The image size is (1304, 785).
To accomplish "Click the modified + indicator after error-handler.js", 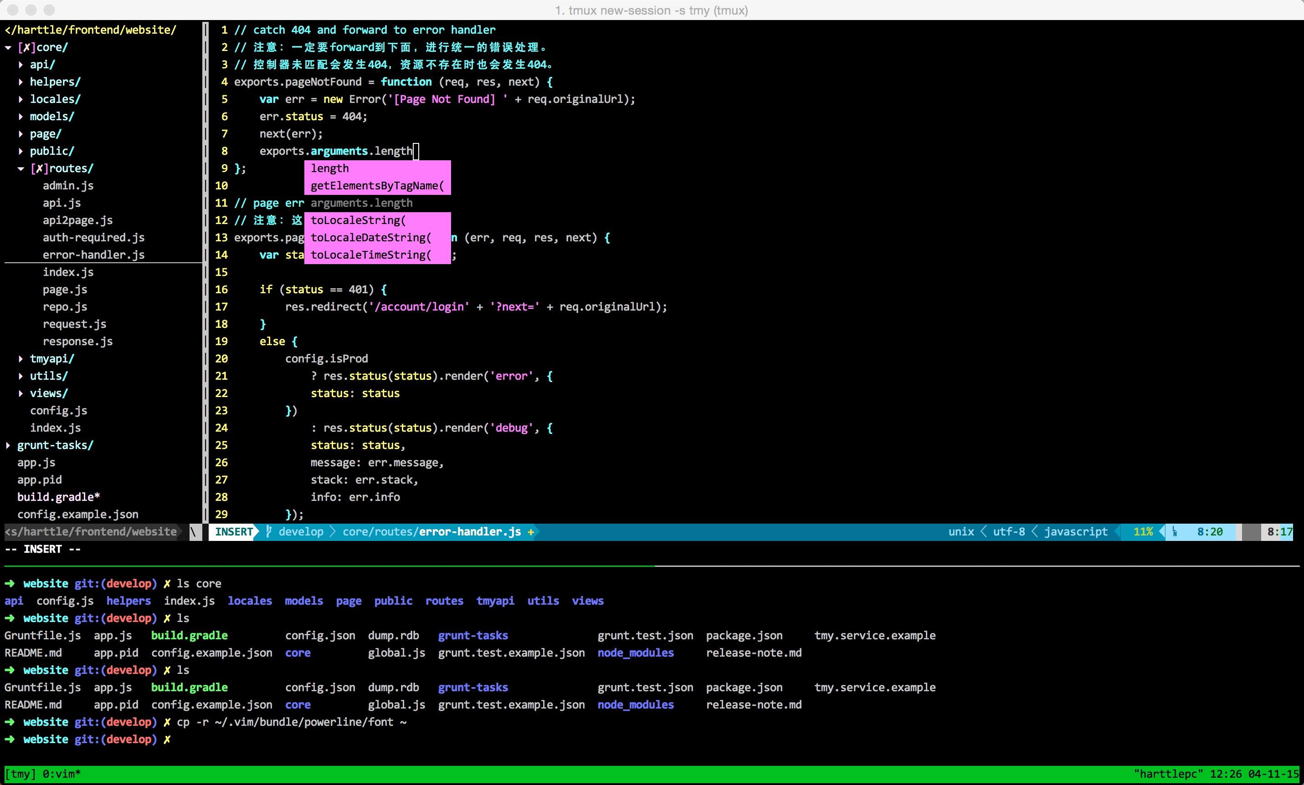I will tap(530, 532).
